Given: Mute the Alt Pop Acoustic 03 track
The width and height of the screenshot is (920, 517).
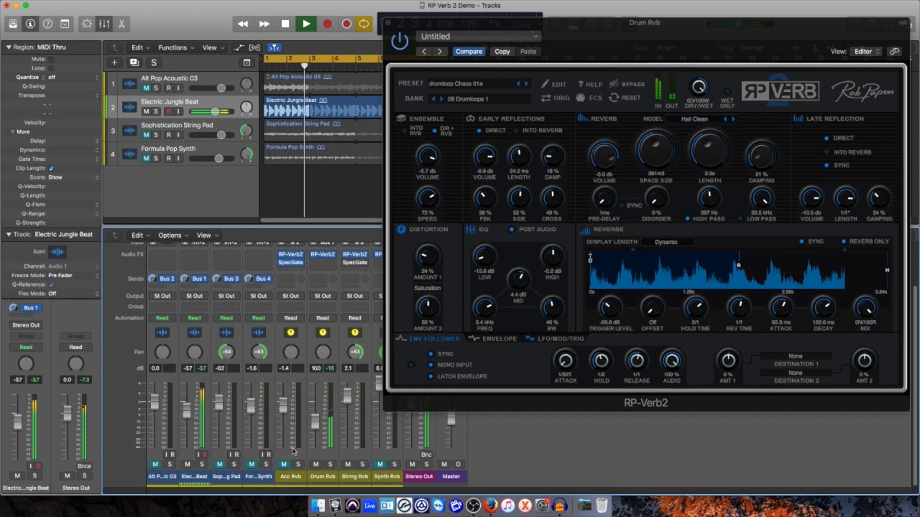Looking at the screenshot, I should click(x=146, y=88).
